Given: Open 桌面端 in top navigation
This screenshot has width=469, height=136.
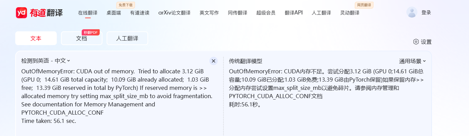Looking at the screenshot, I should (x=114, y=13).
